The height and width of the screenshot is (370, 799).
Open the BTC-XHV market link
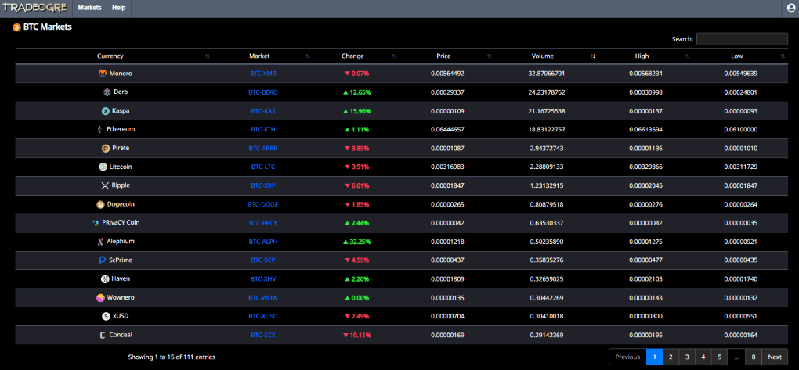[x=263, y=279]
